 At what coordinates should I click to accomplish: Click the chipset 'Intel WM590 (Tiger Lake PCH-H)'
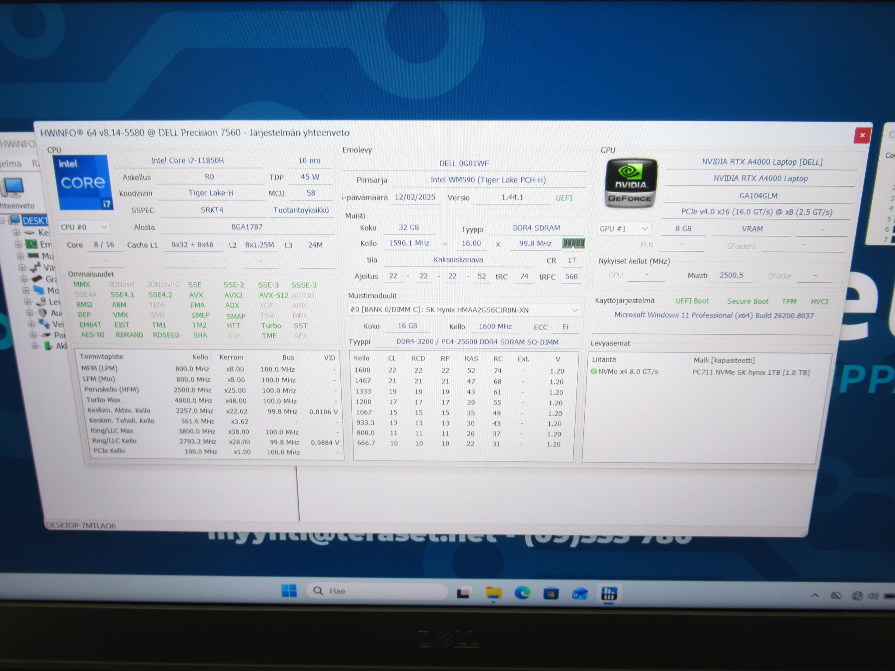tap(488, 180)
